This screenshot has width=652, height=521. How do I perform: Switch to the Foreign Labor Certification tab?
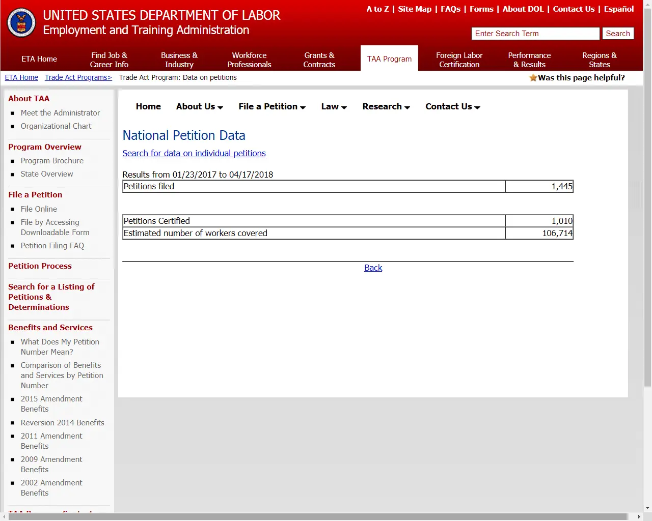pyautogui.click(x=459, y=60)
